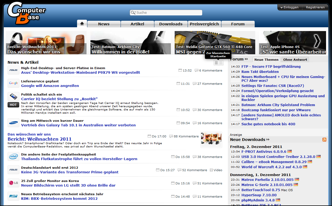Click the RIM logo beside BBX news
This screenshot has width=332, height=206.
click(x=14, y=196)
